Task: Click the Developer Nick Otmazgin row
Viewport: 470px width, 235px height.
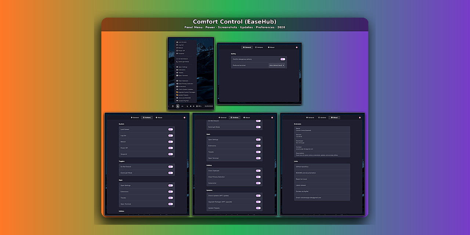Action: click(x=322, y=142)
